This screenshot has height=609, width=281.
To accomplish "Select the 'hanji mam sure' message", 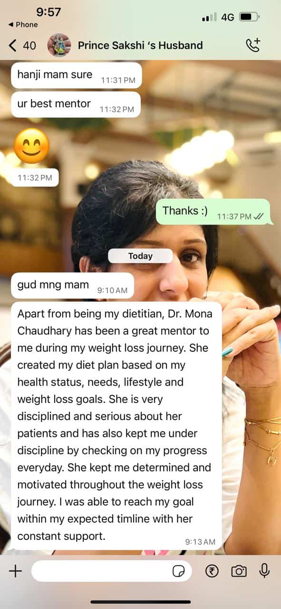I will click(x=77, y=75).
